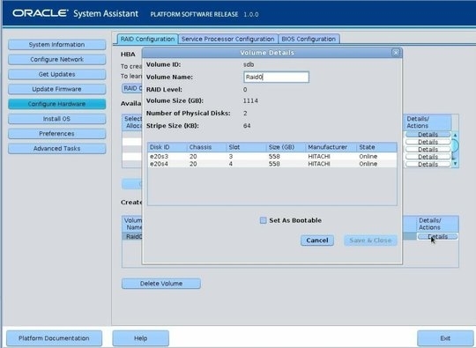Sort by the Chassis column header
This screenshot has height=348, width=476.
coord(207,147)
